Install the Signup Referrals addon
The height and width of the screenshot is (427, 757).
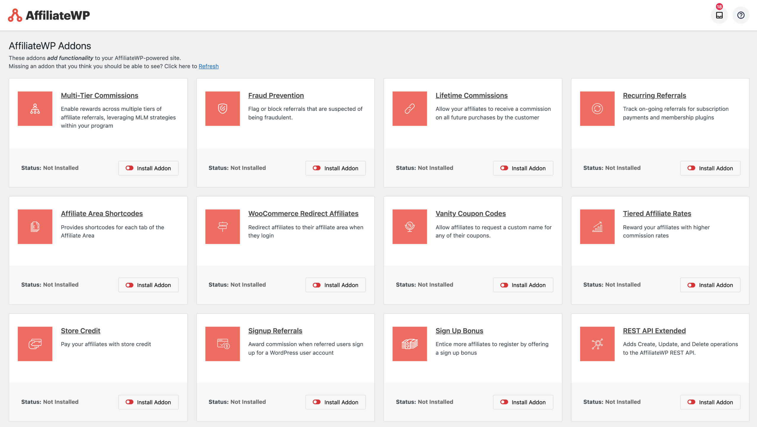pos(335,402)
